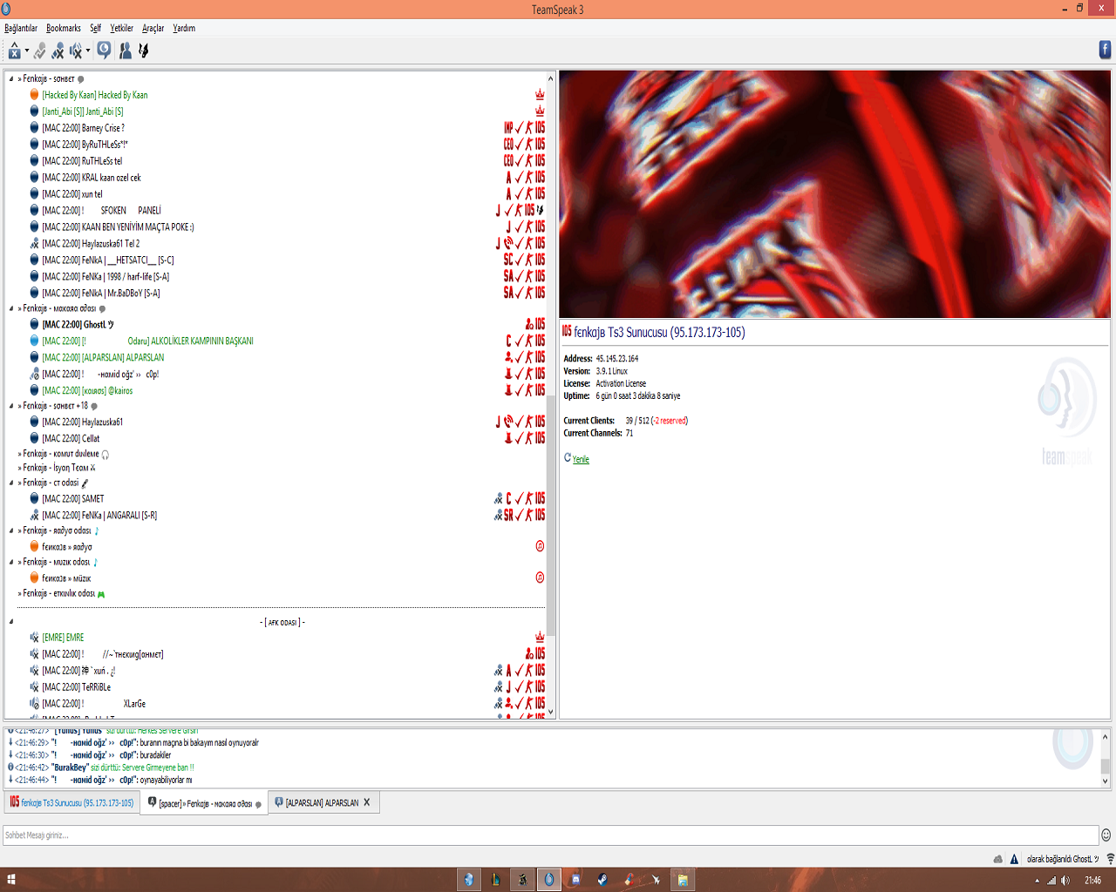Select the Fenkajв - etkinlik odası channel

tap(61, 593)
